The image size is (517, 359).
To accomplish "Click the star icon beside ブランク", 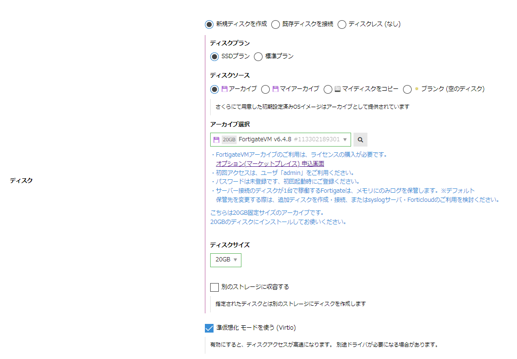I will [417, 89].
